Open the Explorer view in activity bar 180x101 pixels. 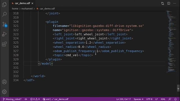(4, 4)
